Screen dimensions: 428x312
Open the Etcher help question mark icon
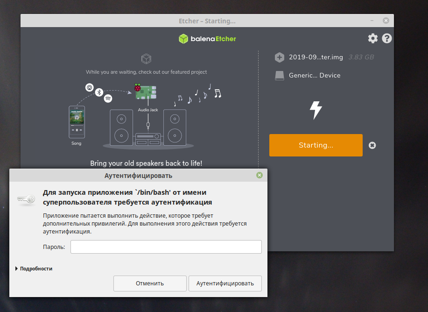click(x=387, y=38)
